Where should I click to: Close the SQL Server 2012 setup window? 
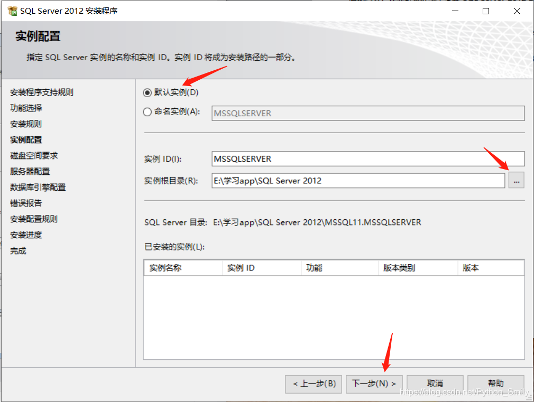tap(517, 11)
